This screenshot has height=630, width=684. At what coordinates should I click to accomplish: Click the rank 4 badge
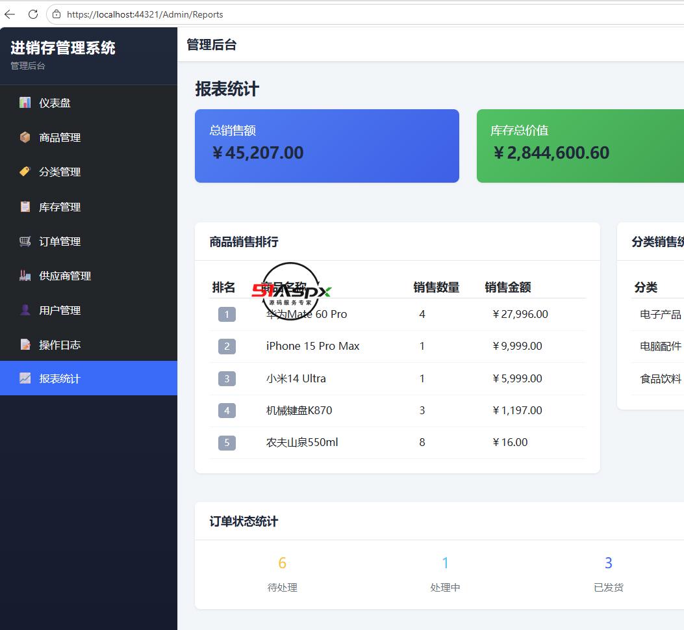pyautogui.click(x=227, y=410)
